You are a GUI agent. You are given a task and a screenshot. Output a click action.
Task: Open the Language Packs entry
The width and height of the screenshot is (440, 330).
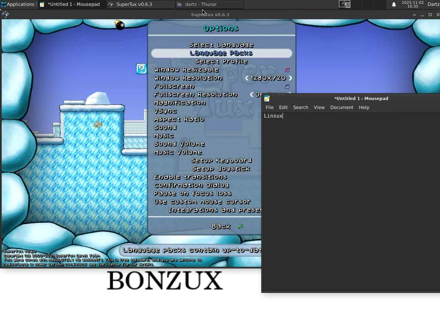(x=221, y=53)
